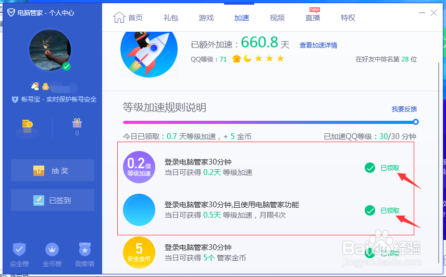Click 已领取 for 0.5天 等级加速 task
Image resolution: width=446 pixels, height=277 pixels.
pos(390,210)
